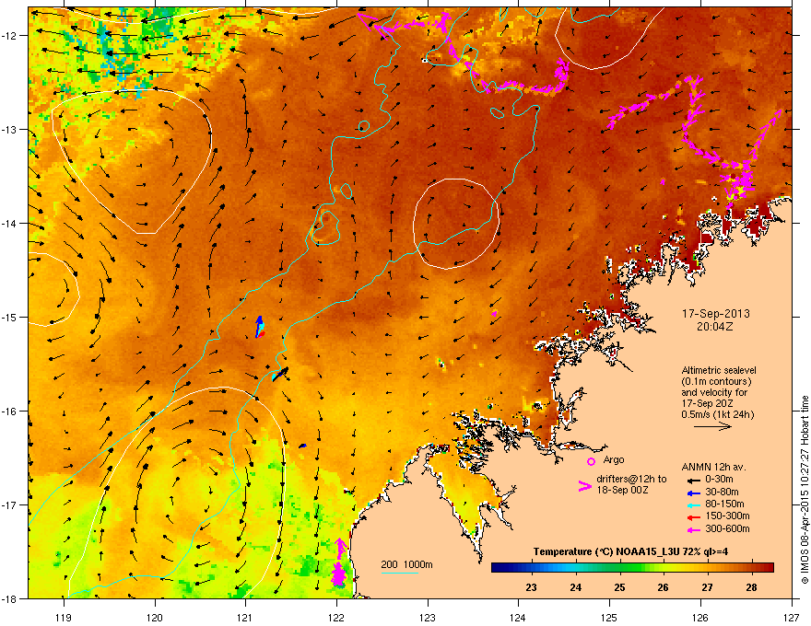The height and width of the screenshot is (626, 811).
Task: Click the '24' colorbar tick label
Action: tap(576, 587)
